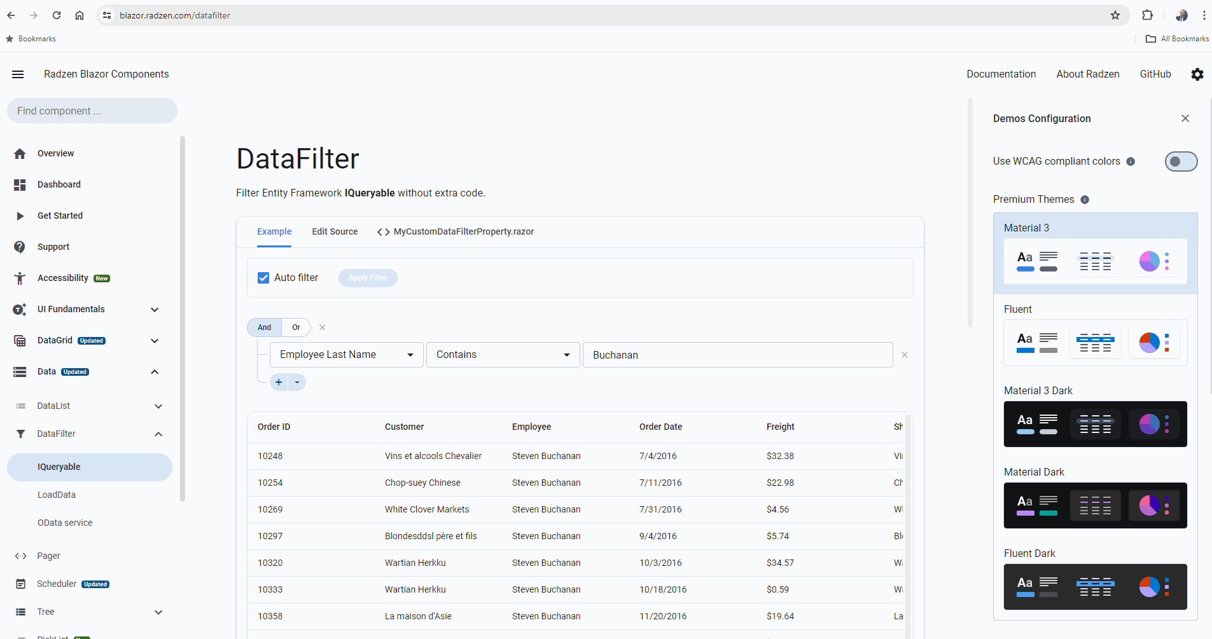The height and width of the screenshot is (639, 1212).
Task: Add a filter with plus button
Action: (x=279, y=382)
